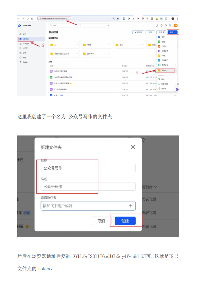Open the 内容创作需求管理 document row
The image size is (201, 282).
point(102,71)
